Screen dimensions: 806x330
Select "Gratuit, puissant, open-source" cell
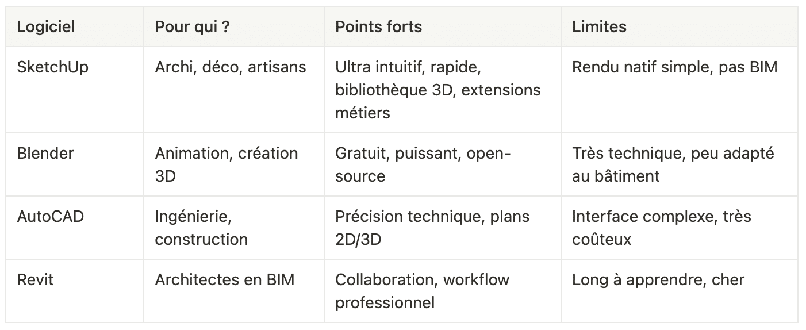pos(442,164)
